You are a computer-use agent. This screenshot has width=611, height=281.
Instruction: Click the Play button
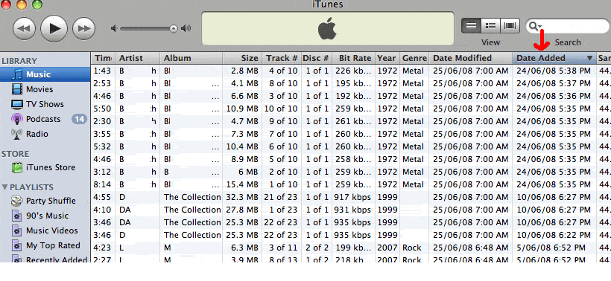pyautogui.click(x=54, y=28)
